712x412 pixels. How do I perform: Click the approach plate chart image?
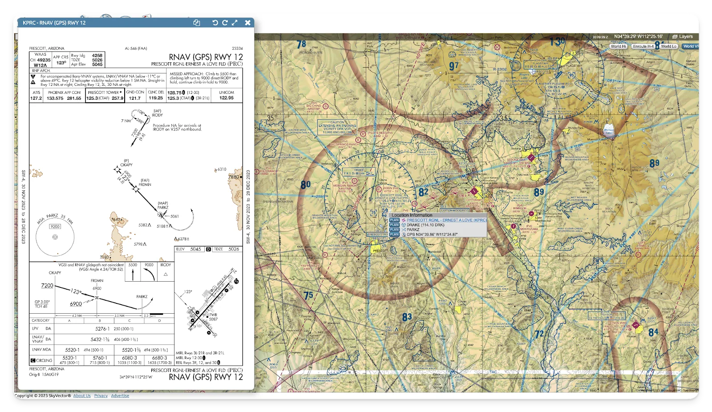click(136, 213)
